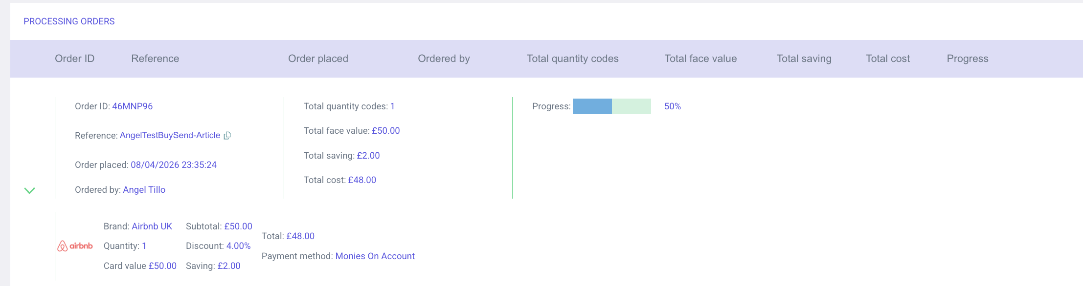Open the Angel Tillo user link
This screenshot has height=286, width=1083.
click(x=144, y=190)
